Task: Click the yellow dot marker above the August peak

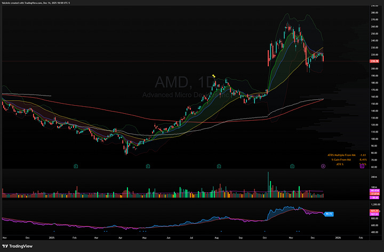Action: [214, 76]
